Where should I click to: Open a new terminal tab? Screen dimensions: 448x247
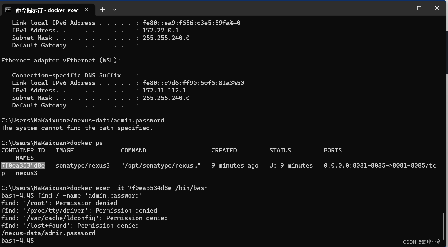103,10
